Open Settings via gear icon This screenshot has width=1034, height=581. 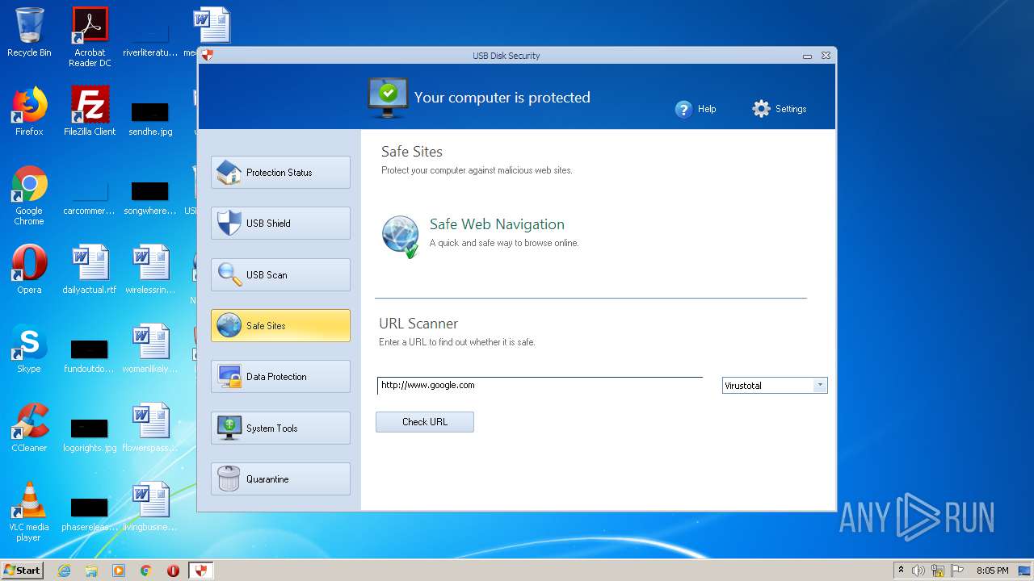[x=761, y=109]
